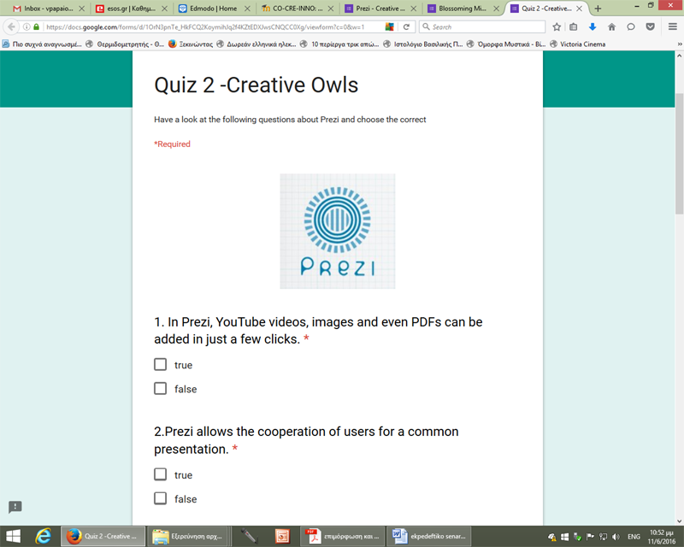
Task: Open the 'Όμορφα Μυστικά' bookmark
Action: pyautogui.click(x=506, y=44)
